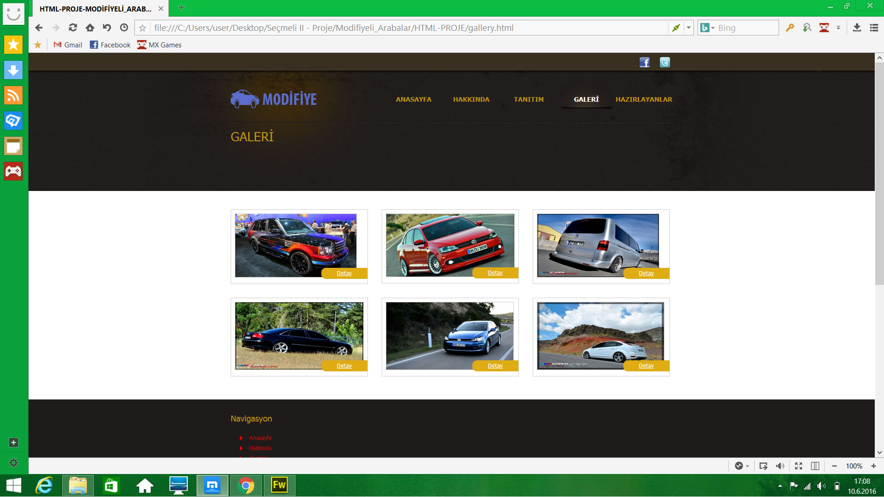Show hidden system tray icons arrow

[x=780, y=486]
